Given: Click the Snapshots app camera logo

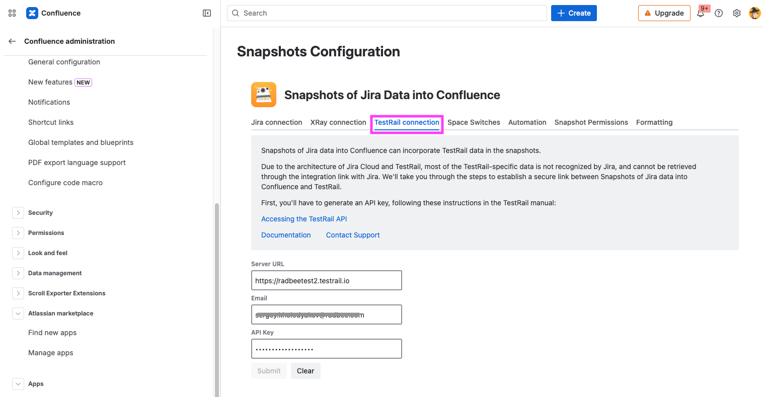Looking at the screenshot, I should coord(264,95).
